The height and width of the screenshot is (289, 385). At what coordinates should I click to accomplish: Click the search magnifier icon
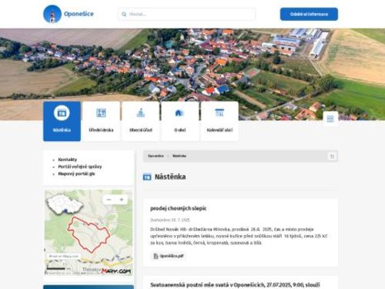pos(124,14)
